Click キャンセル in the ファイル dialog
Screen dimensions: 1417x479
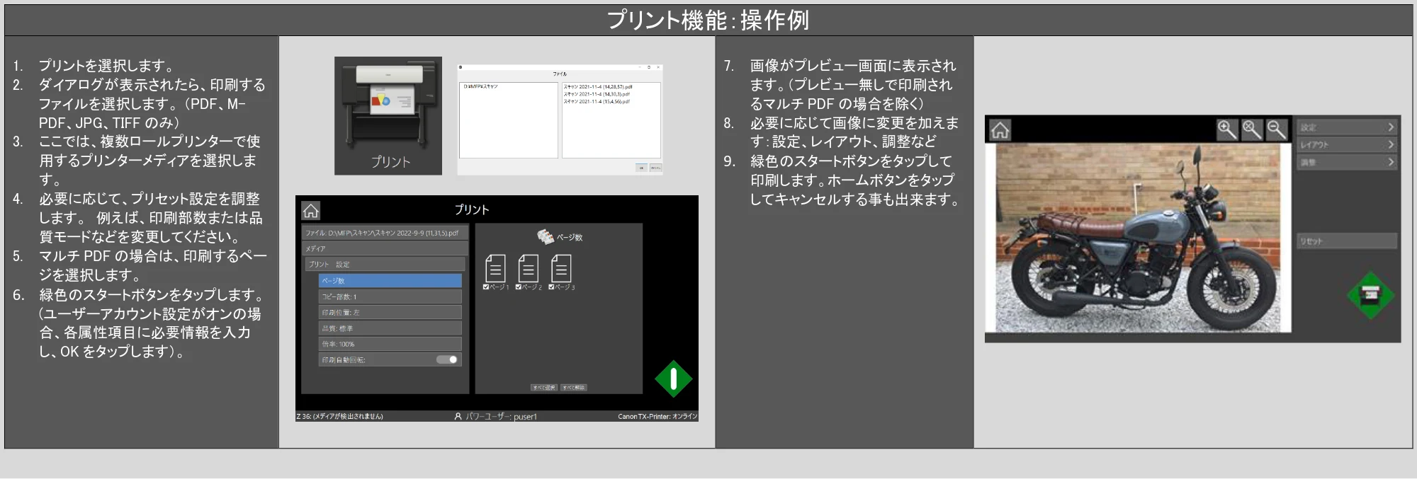coord(656,168)
